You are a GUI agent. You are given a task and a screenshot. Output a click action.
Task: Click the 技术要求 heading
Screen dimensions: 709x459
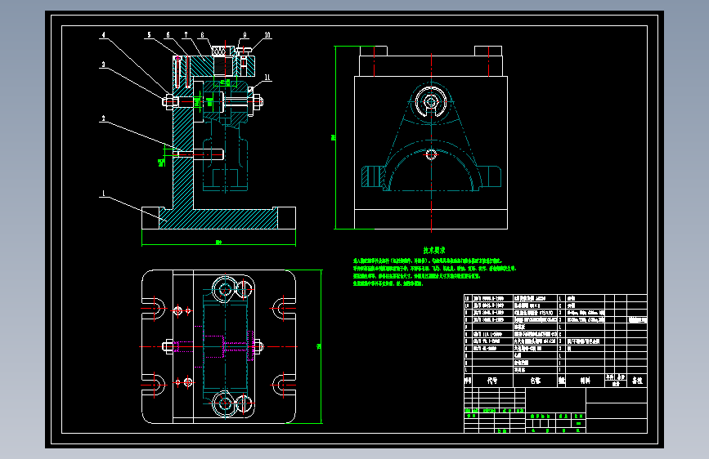point(434,250)
